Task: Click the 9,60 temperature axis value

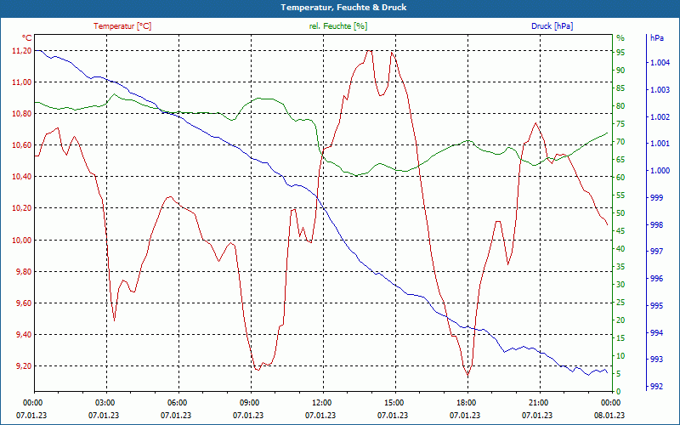Action: (x=24, y=303)
